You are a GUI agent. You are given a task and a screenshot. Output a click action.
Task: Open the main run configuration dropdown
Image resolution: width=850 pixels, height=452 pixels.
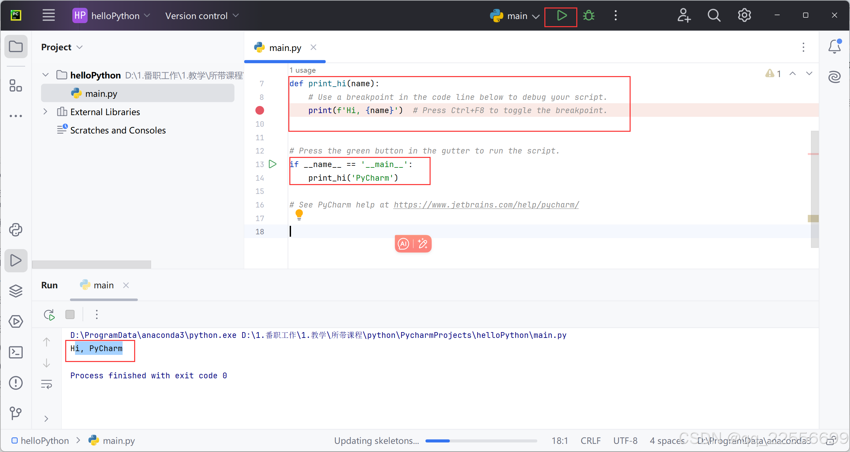[515, 16]
